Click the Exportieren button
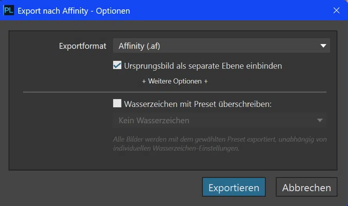Viewport: 348px width, 206px height. click(x=234, y=187)
